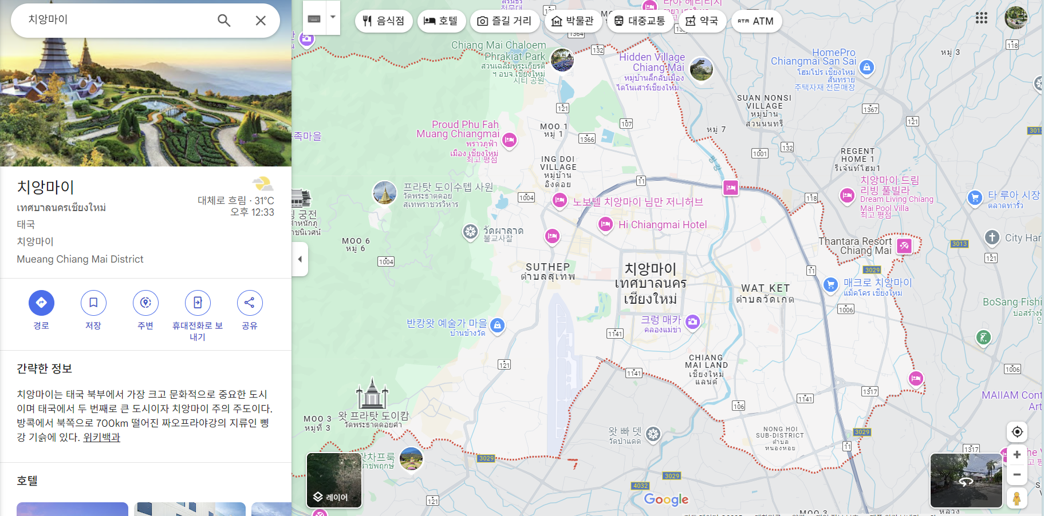Toggle the 음식점 restaurants filter chip

click(x=384, y=21)
